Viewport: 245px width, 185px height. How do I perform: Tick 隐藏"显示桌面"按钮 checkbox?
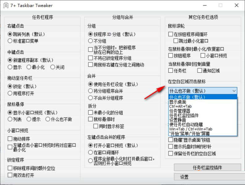pos(171,140)
